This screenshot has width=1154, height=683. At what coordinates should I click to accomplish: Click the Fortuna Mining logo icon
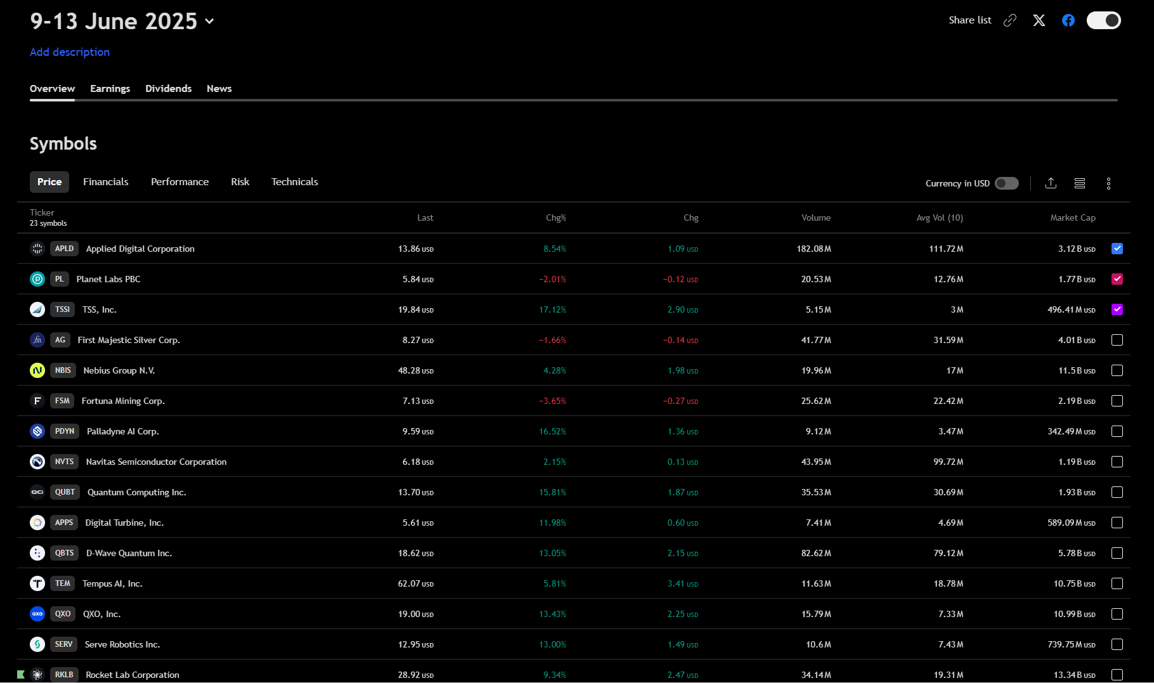(x=37, y=401)
